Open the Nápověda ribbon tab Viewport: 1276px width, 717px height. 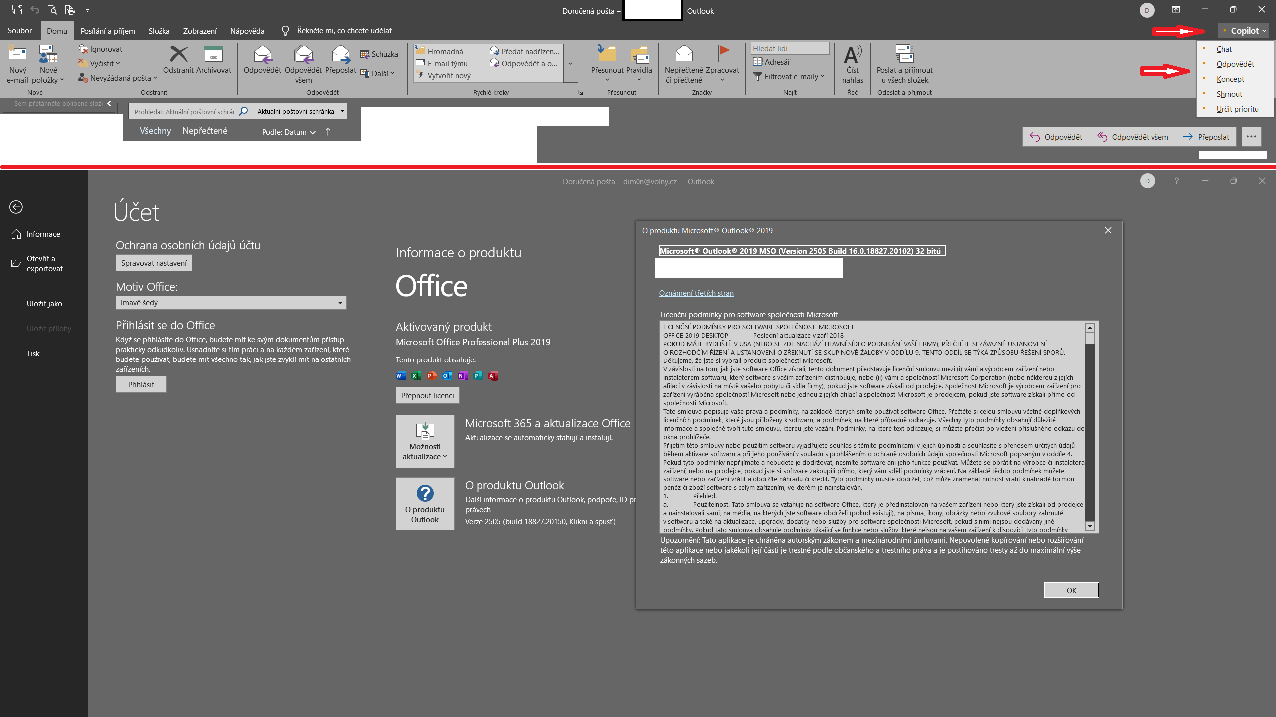point(247,31)
